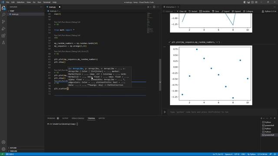This screenshot has height=156, width=278.
Task: Open the Source Control view
Action: [3, 22]
